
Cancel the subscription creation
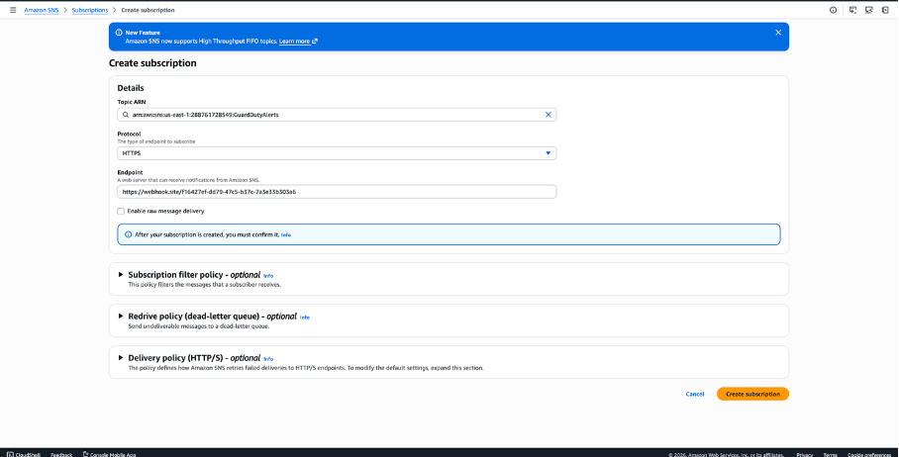point(695,394)
